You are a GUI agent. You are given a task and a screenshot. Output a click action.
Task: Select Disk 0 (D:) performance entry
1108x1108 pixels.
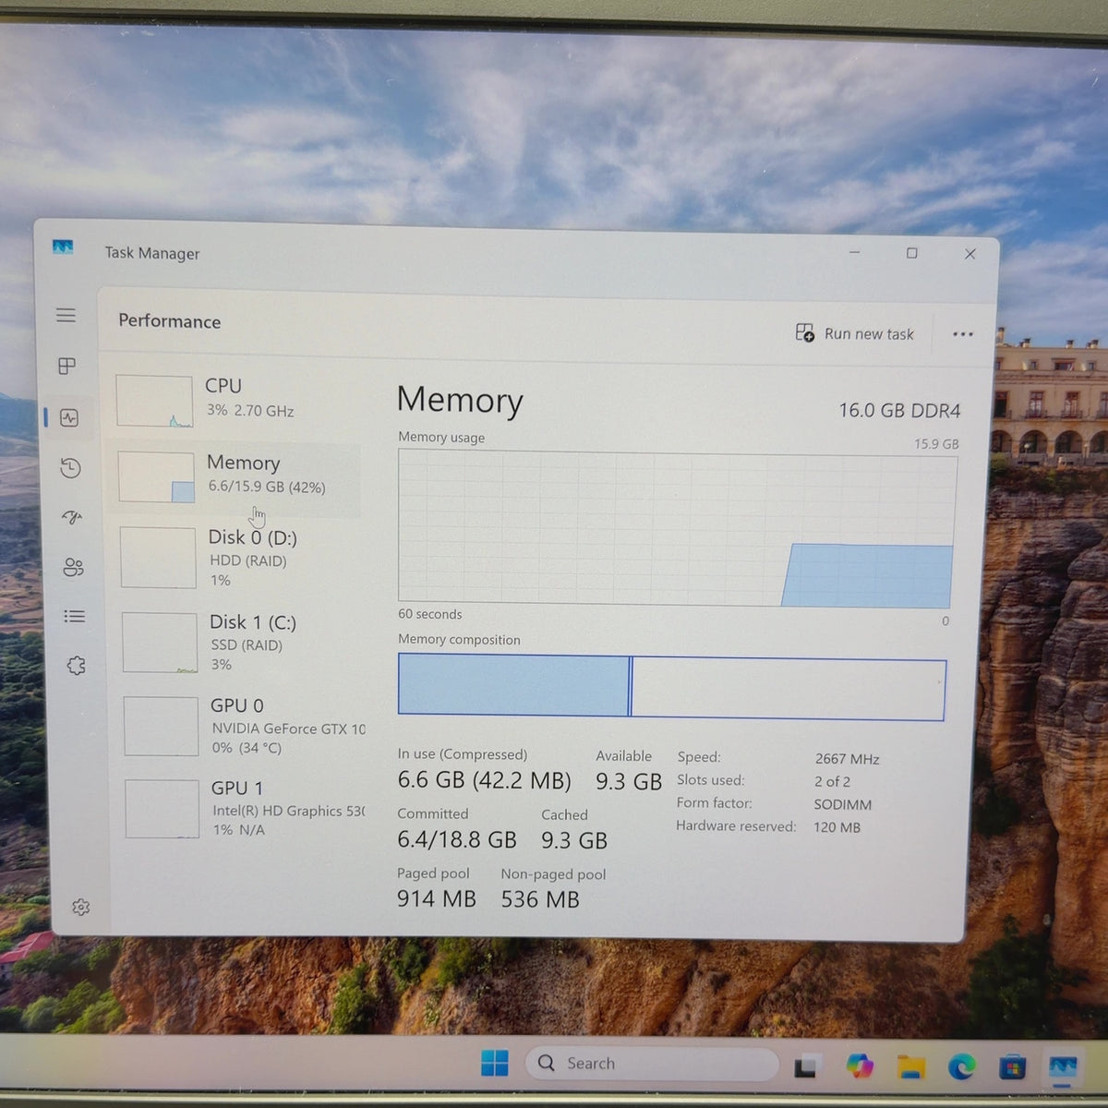(240, 558)
